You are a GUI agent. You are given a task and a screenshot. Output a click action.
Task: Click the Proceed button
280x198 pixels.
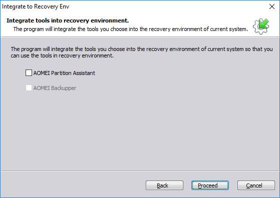tap(210, 185)
